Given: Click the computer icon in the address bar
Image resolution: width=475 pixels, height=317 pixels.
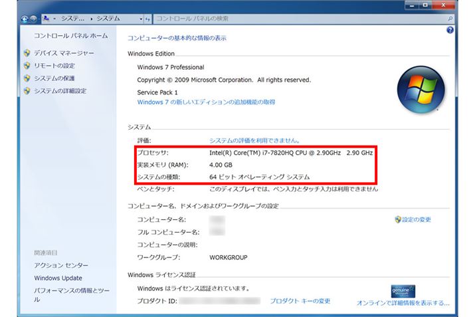Looking at the screenshot, I should (x=47, y=19).
